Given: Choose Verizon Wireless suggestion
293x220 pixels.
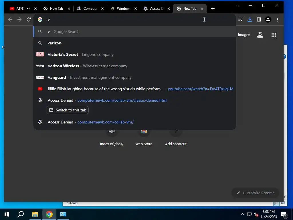Looking at the screenshot, I should (x=134, y=66).
